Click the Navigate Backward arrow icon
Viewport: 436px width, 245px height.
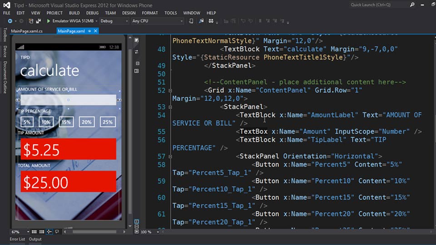[x=10, y=21]
